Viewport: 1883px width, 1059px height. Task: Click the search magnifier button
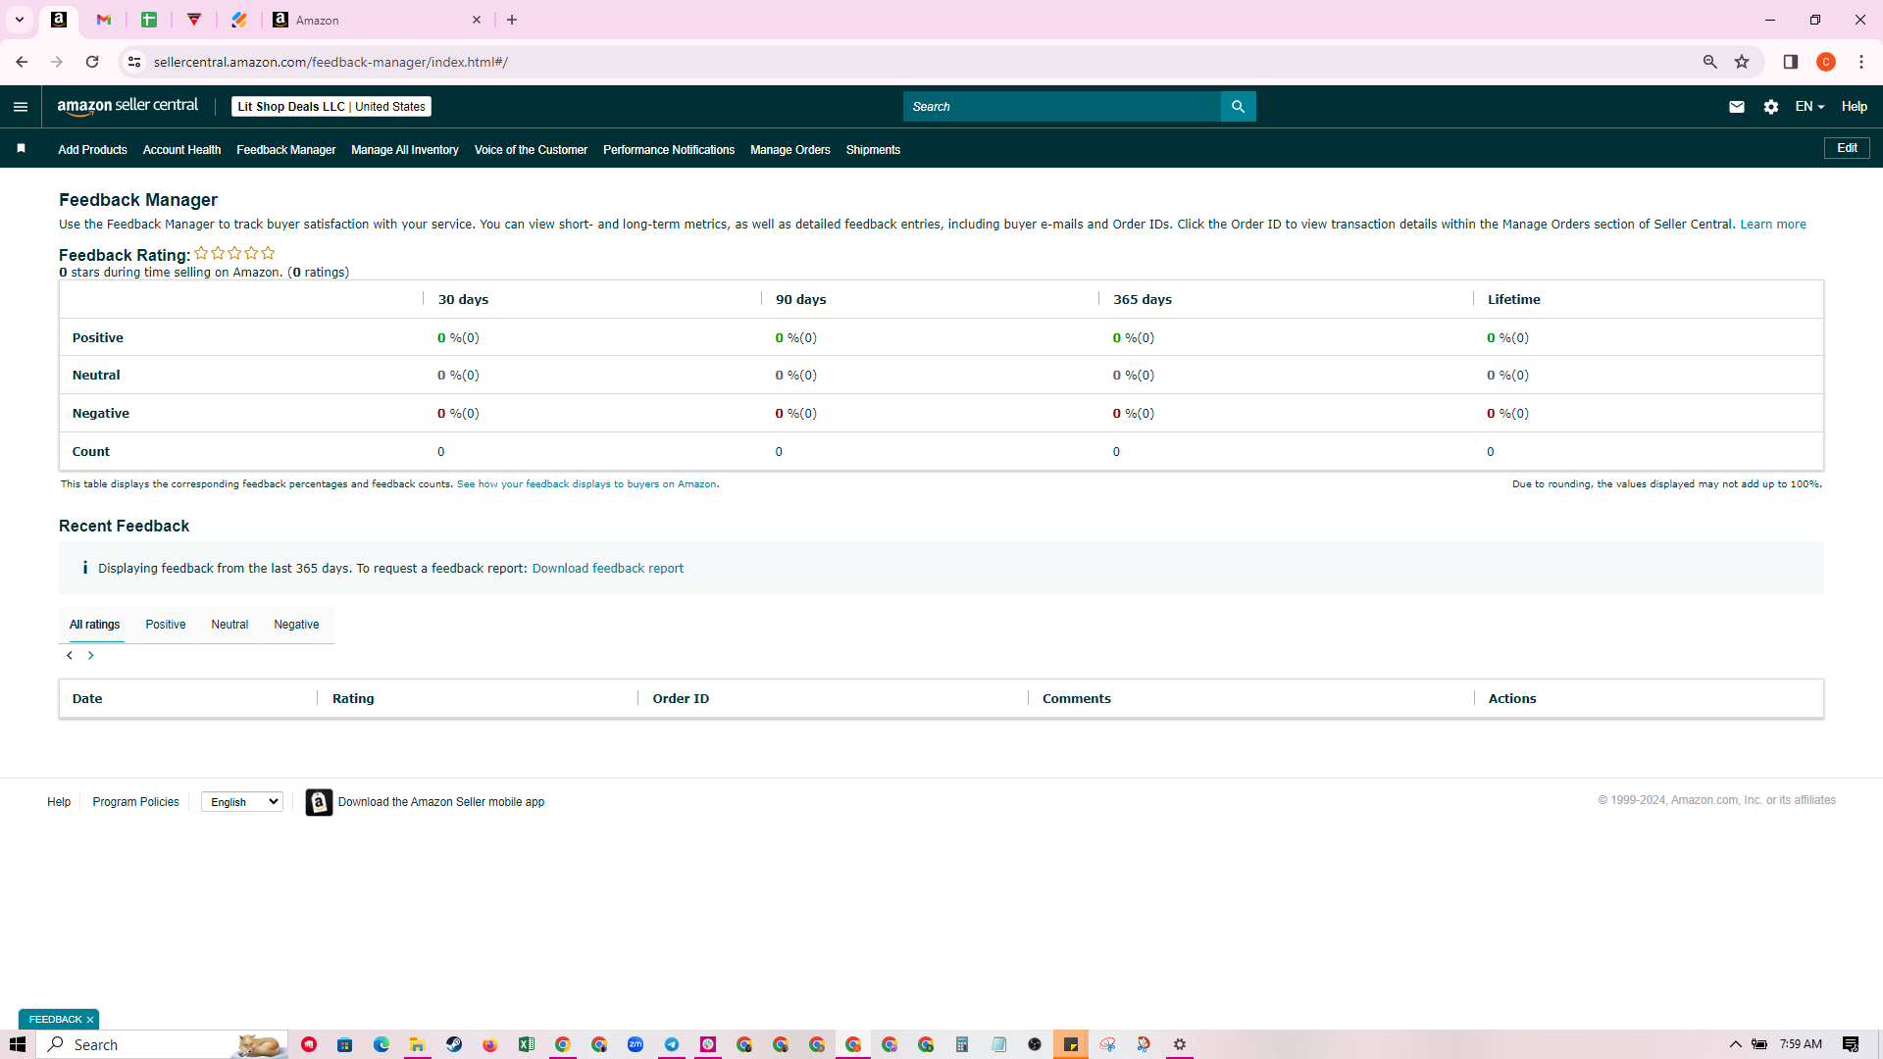pyautogui.click(x=1238, y=107)
